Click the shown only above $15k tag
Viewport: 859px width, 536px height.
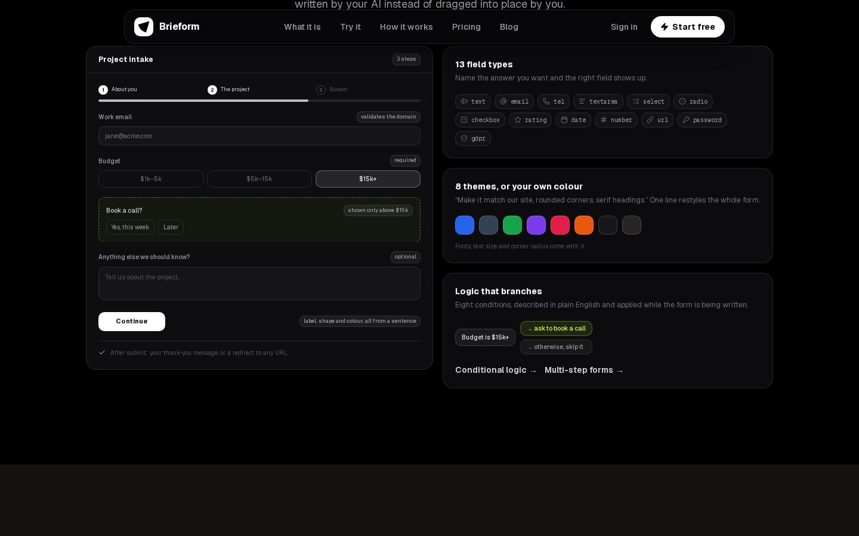coord(378,210)
